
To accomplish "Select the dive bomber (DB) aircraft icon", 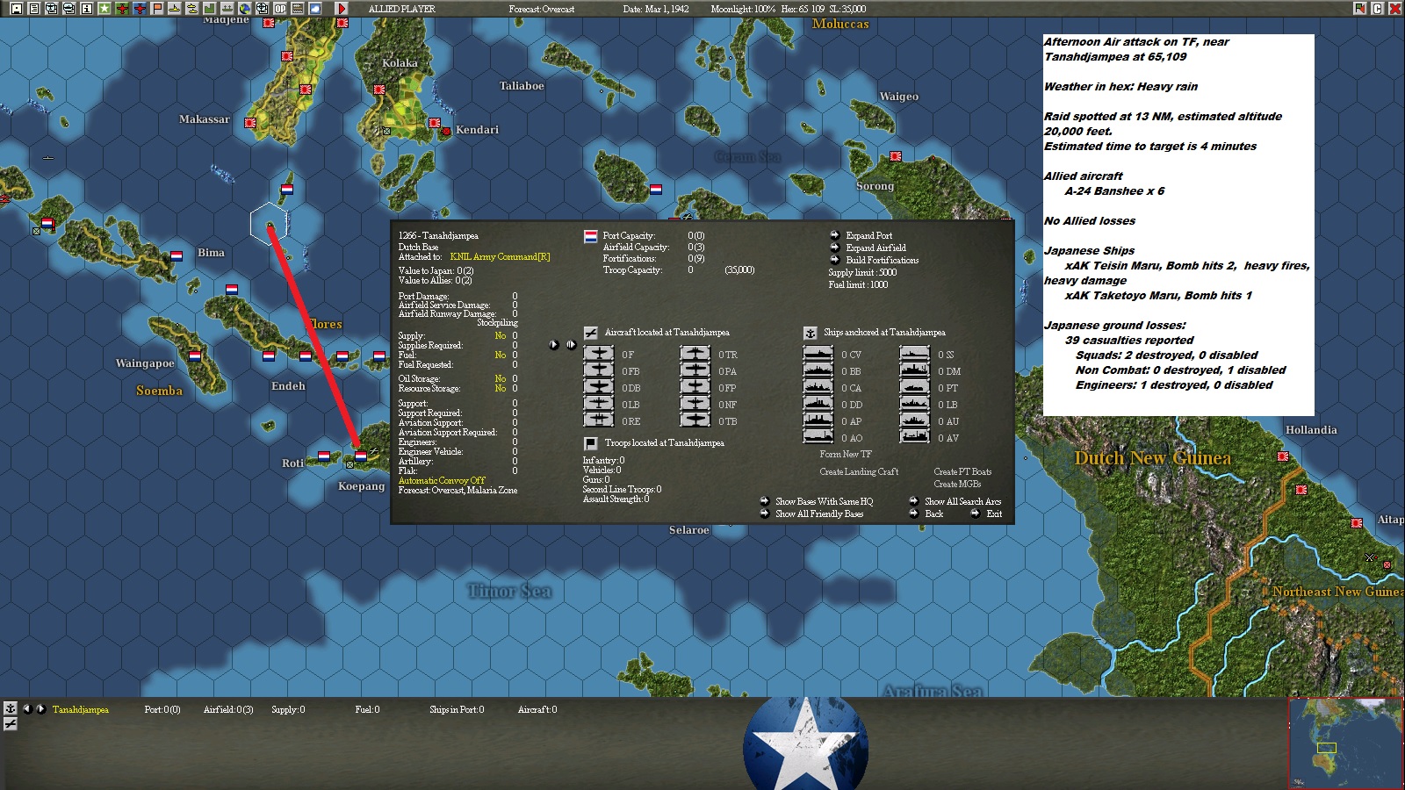I will point(599,387).
